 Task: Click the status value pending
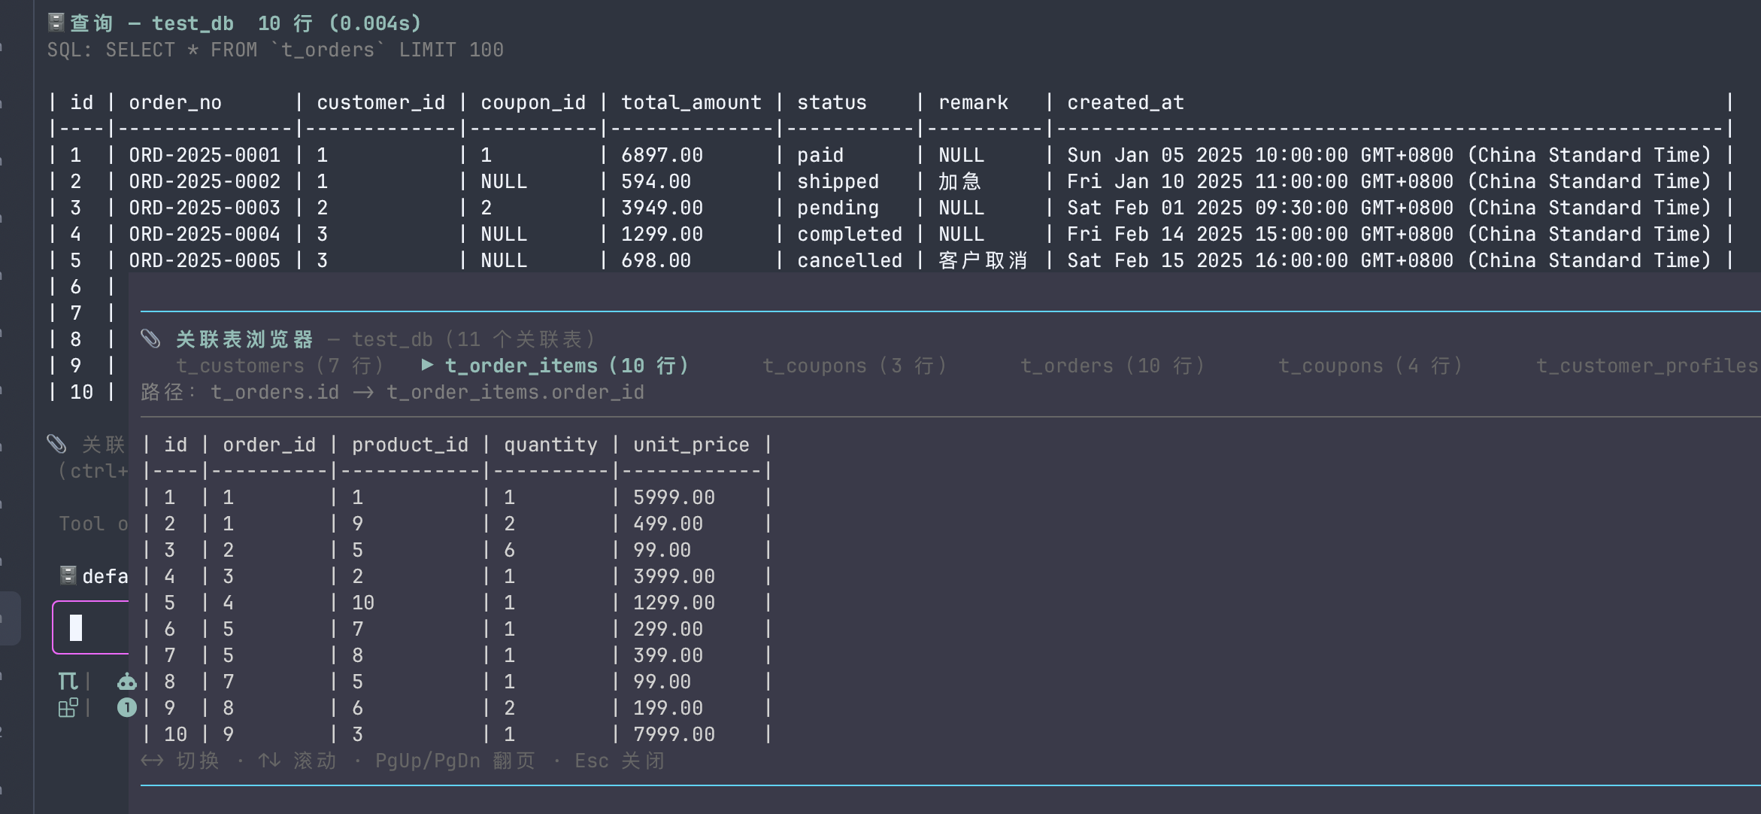[838, 208]
